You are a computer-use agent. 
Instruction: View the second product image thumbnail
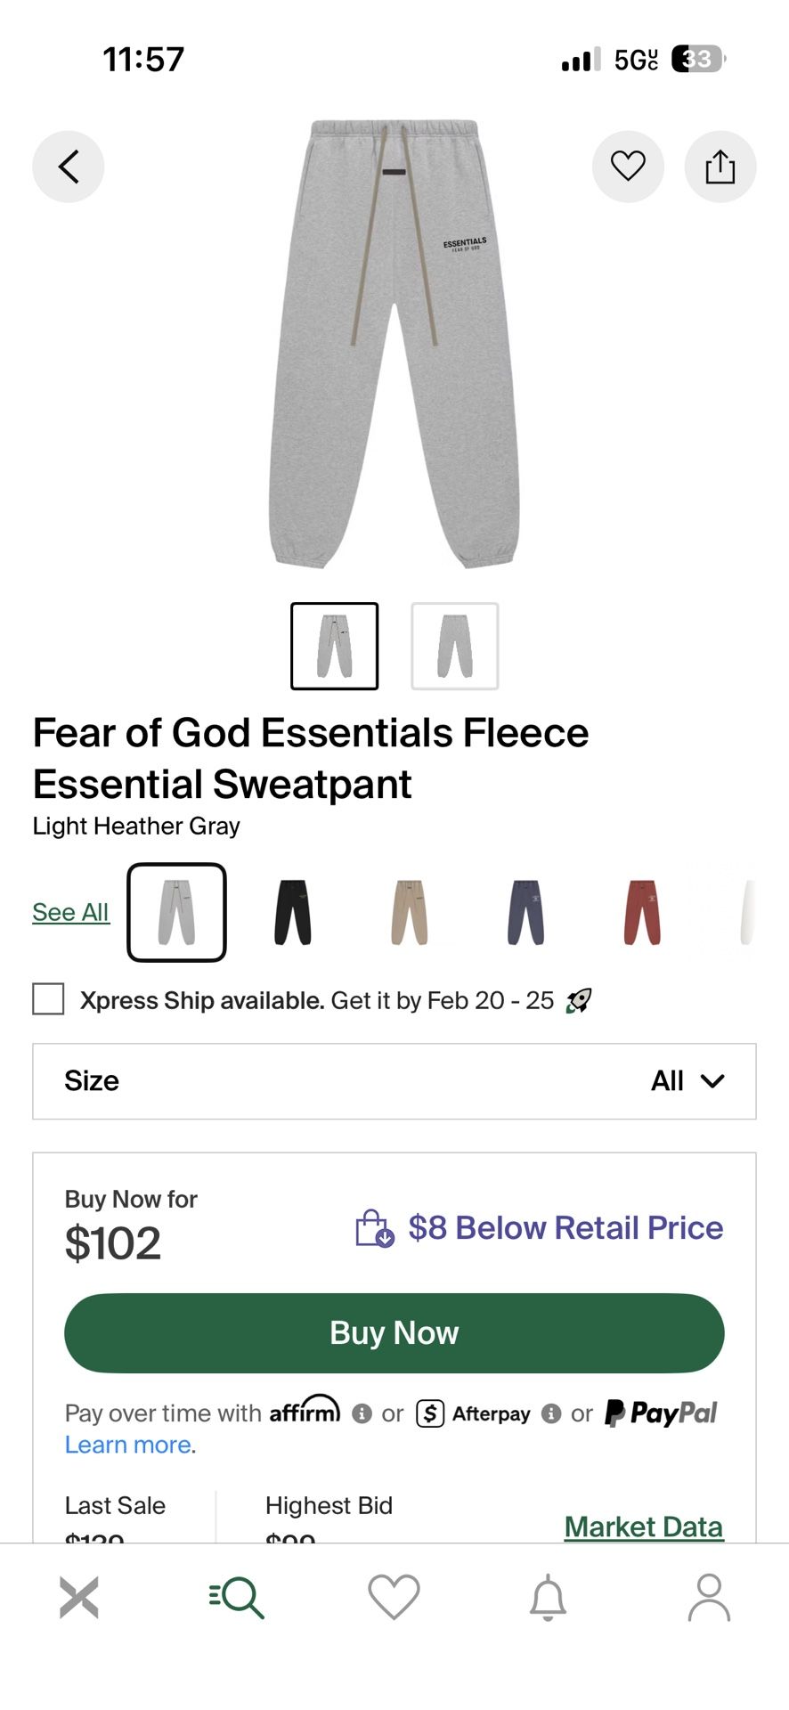click(x=454, y=646)
